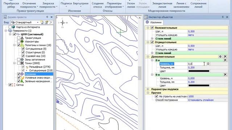The height and width of the screenshot is (130, 232).
Task: Pin the Дерево проекта panel
Action: (x=47, y=17)
